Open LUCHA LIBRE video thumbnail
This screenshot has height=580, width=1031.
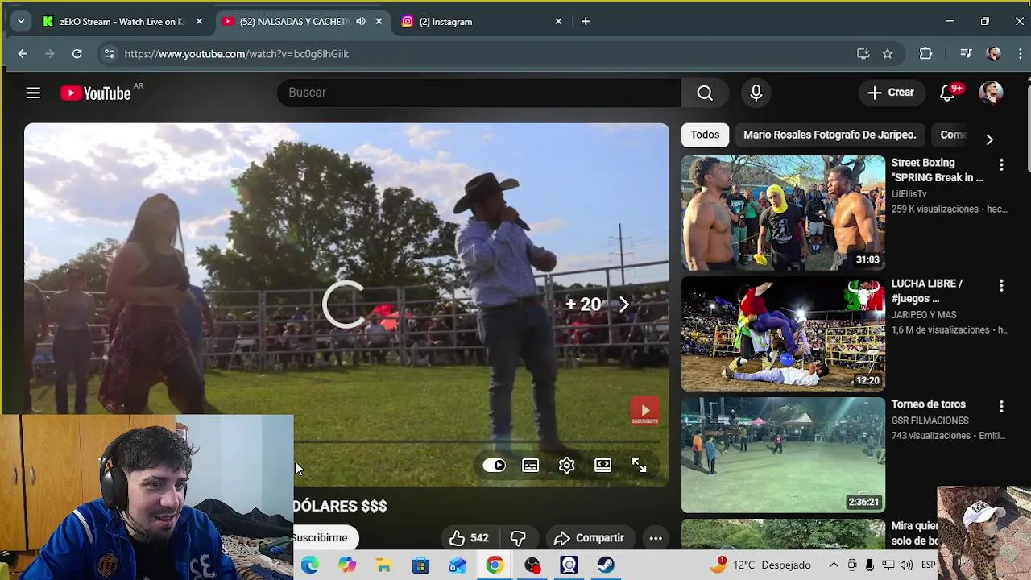coord(783,333)
